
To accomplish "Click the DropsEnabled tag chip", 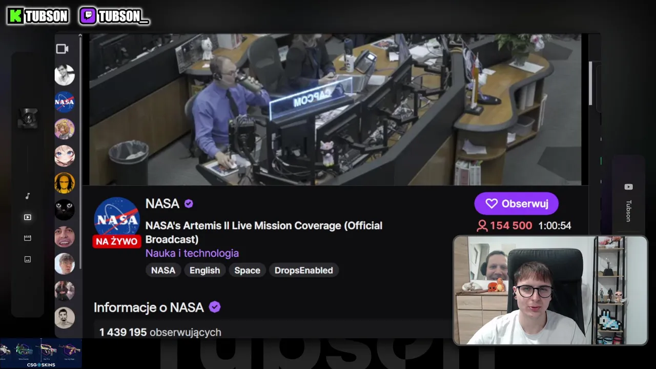I will 303,270.
